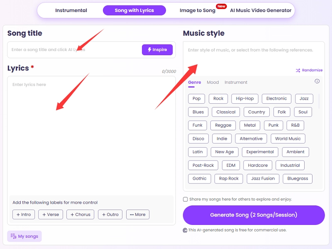Image resolution: width=332 pixels, height=249 pixels.
Task: Enable sharing my songs checkbox
Action: point(186,199)
